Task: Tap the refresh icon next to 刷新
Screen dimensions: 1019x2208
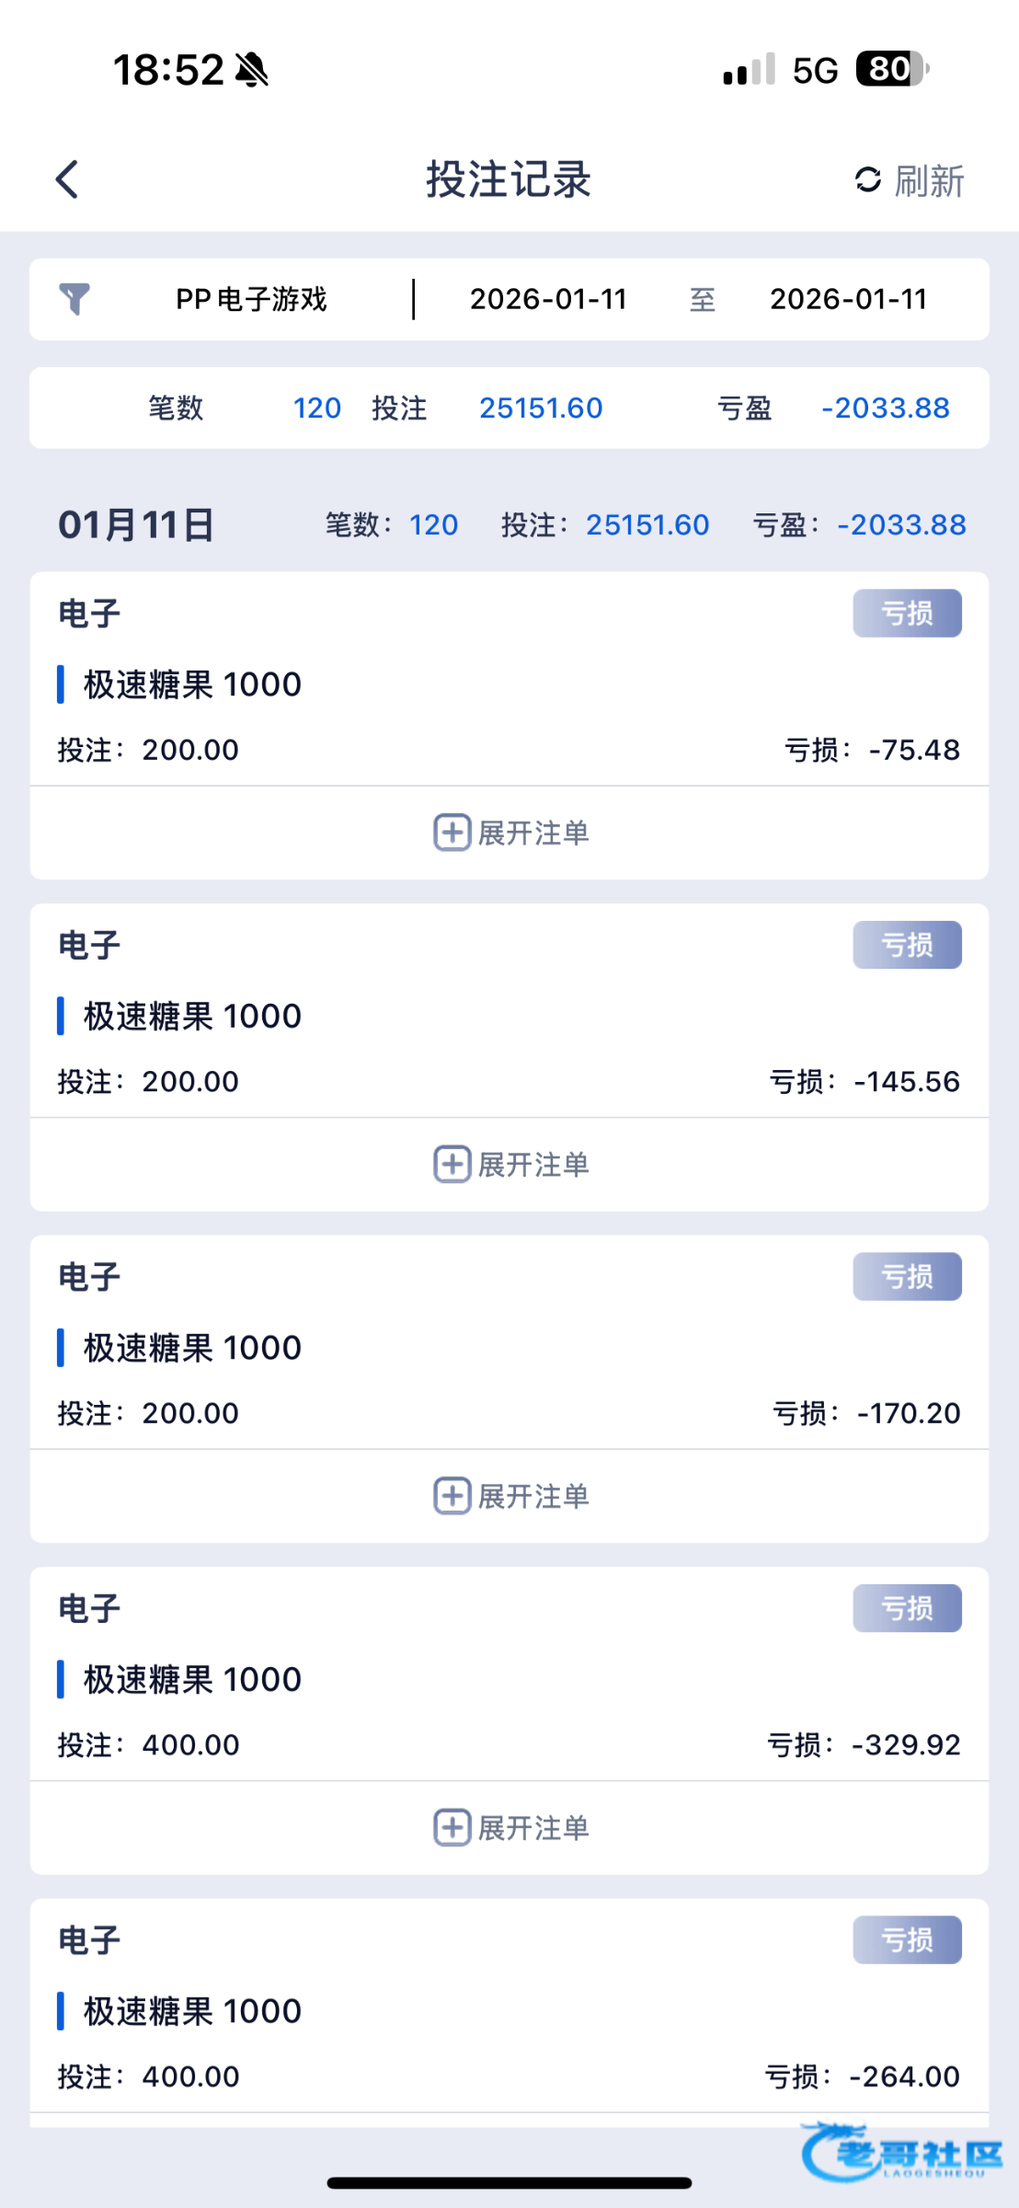Action: pos(867,179)
